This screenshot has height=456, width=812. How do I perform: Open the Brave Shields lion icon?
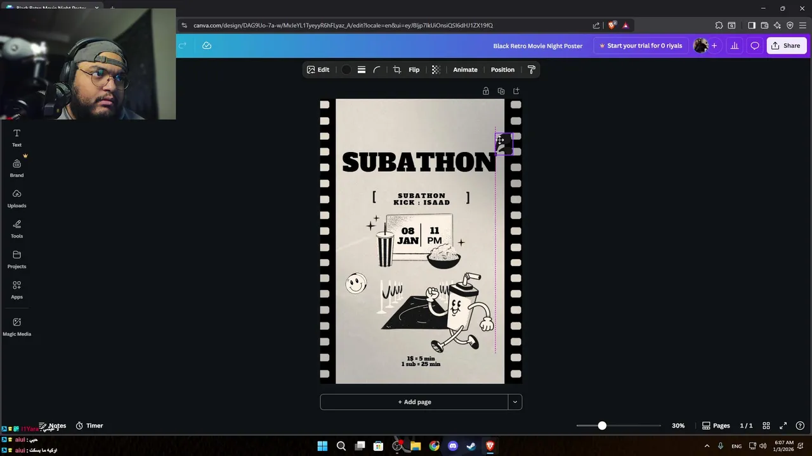(x=612, y=25)
